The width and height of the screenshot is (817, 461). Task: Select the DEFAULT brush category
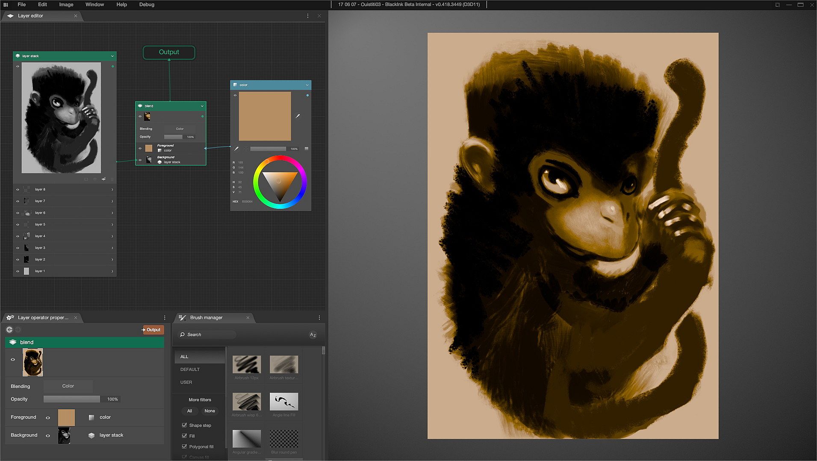190,369
